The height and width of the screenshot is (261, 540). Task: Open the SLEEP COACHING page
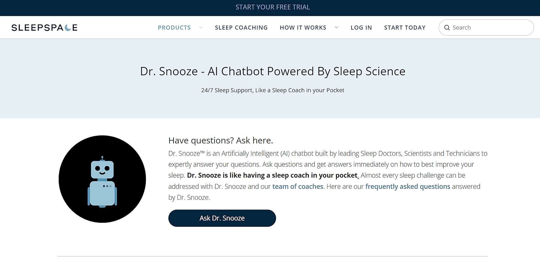coord(241,28)
